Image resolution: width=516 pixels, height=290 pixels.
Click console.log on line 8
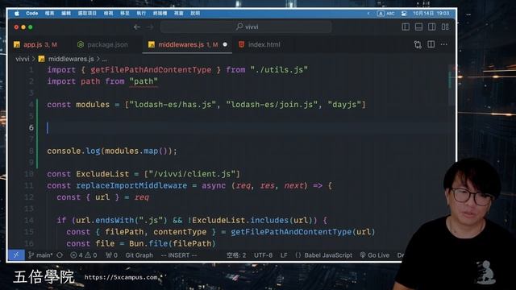click(73, 151)
